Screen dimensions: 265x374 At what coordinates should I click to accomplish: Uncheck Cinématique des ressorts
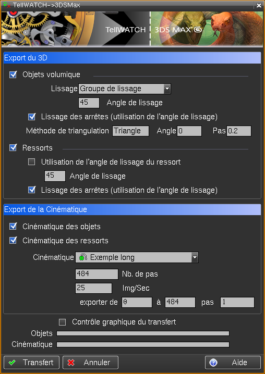[x=13, y=241]
